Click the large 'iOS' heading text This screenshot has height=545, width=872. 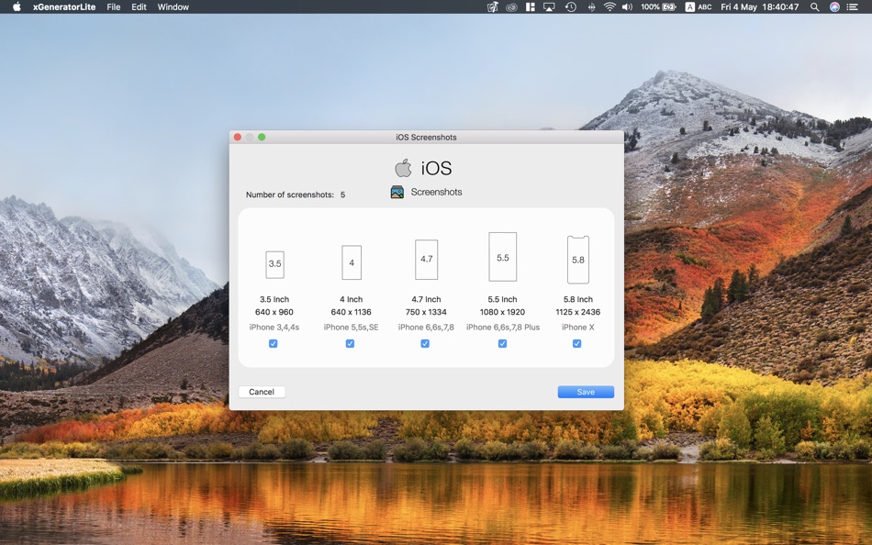[x=437, y=168]
